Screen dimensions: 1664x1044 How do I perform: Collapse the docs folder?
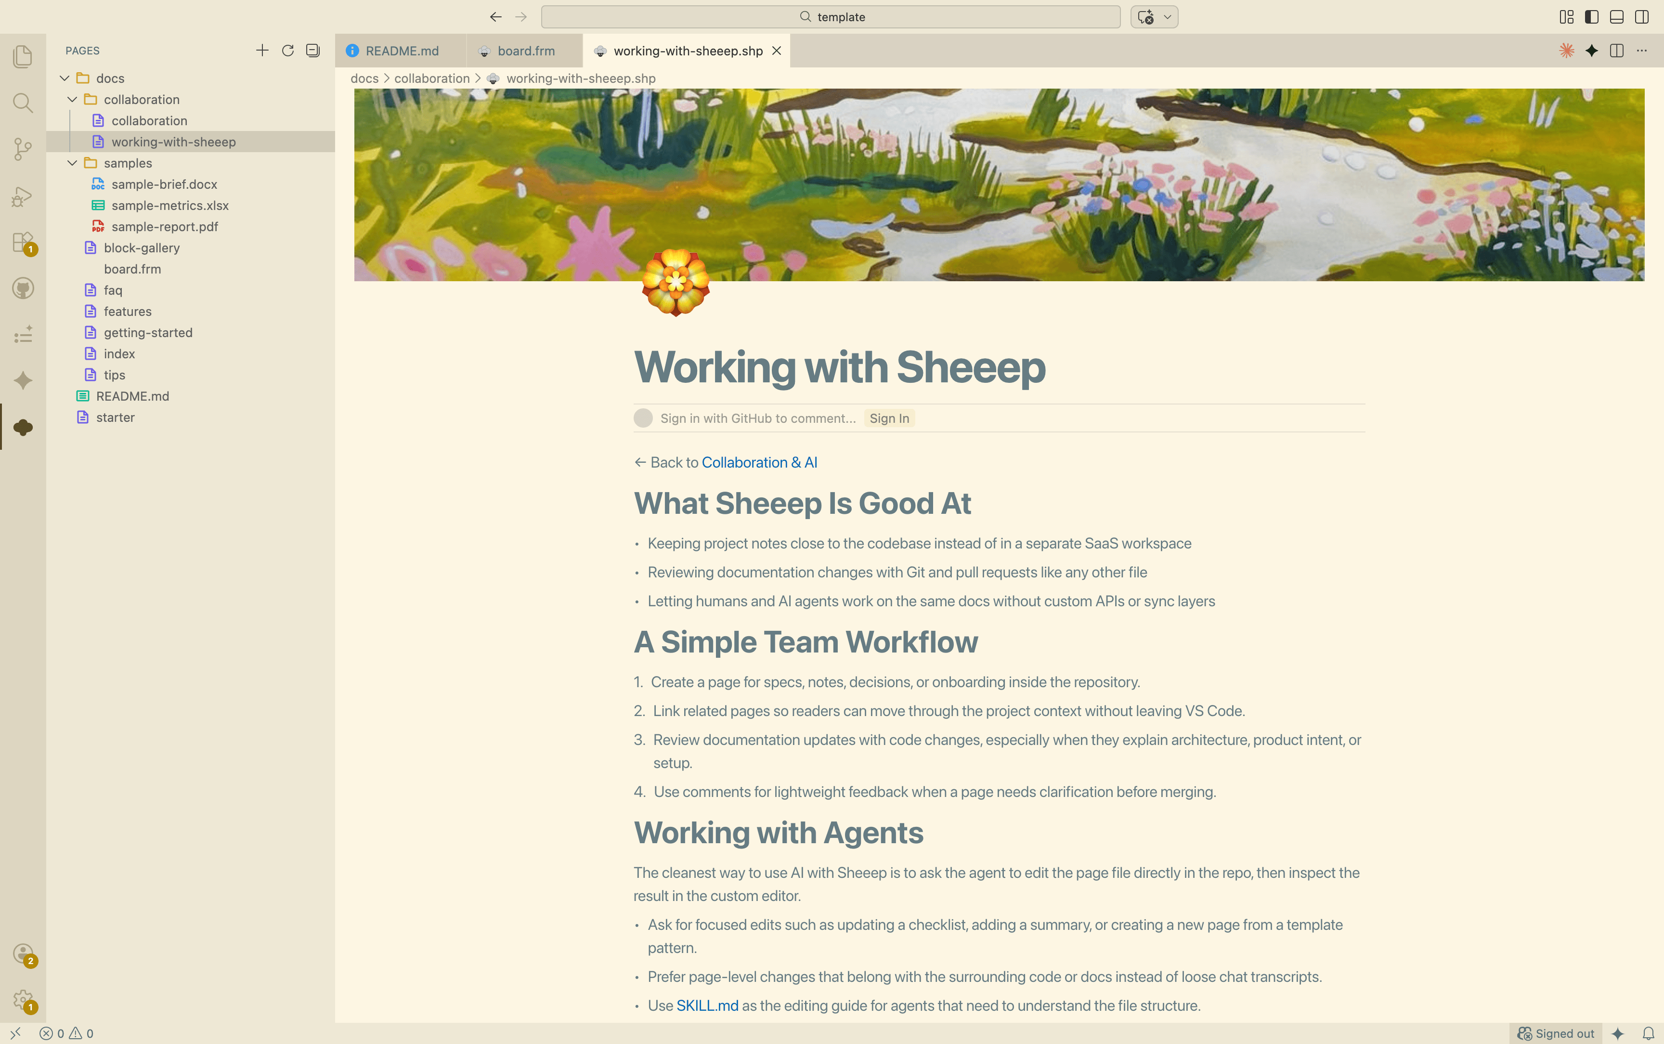[x=65, y=78]
